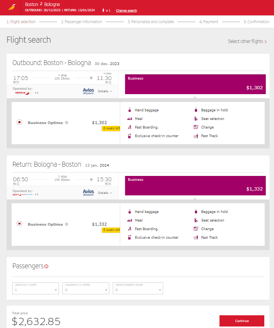The height and width of the screenshot is (328, 274).
Task: Select outbound Business Optima radio button
Action: (19, 122)
